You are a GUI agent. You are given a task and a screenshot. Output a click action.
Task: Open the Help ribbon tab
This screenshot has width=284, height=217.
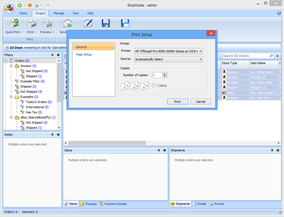[x=90, y=13]
